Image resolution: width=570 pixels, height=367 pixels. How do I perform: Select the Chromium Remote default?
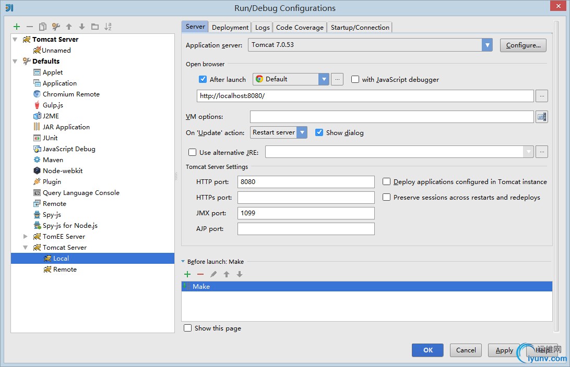[x=71, y=94]
